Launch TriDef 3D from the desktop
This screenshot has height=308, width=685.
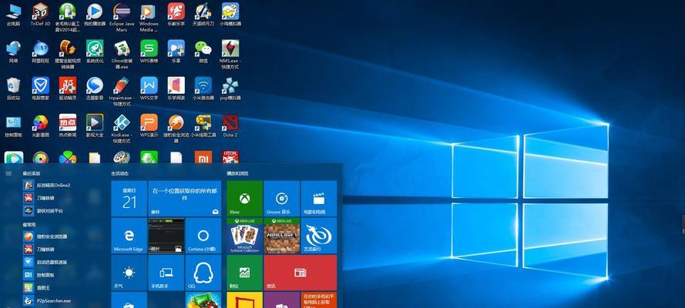tap(40, 15)
